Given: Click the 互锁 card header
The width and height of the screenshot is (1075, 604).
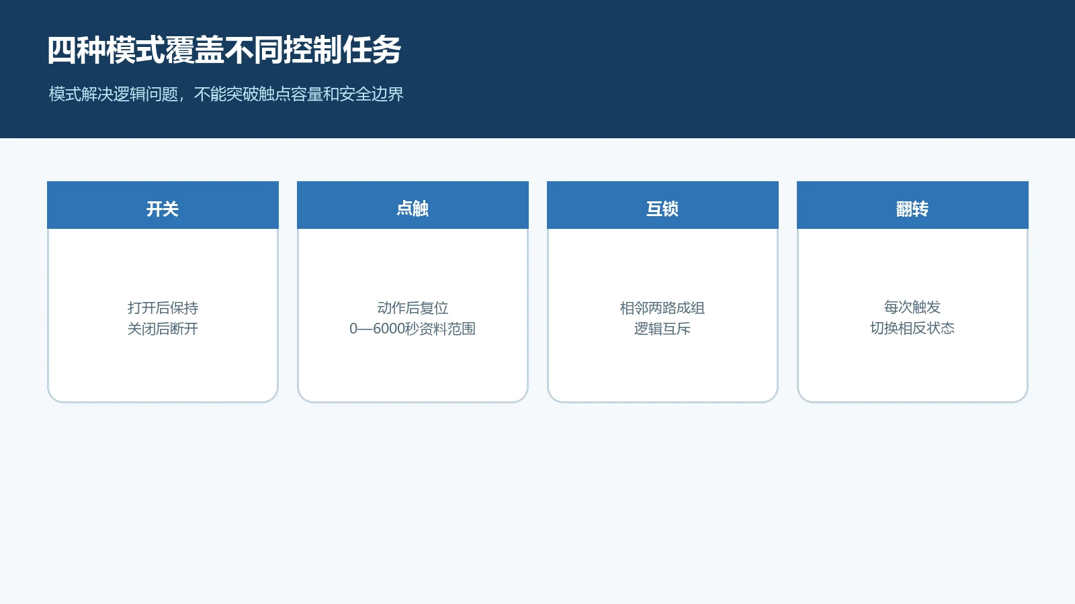Looking at the screenshot, I should (x=662, y=205).
